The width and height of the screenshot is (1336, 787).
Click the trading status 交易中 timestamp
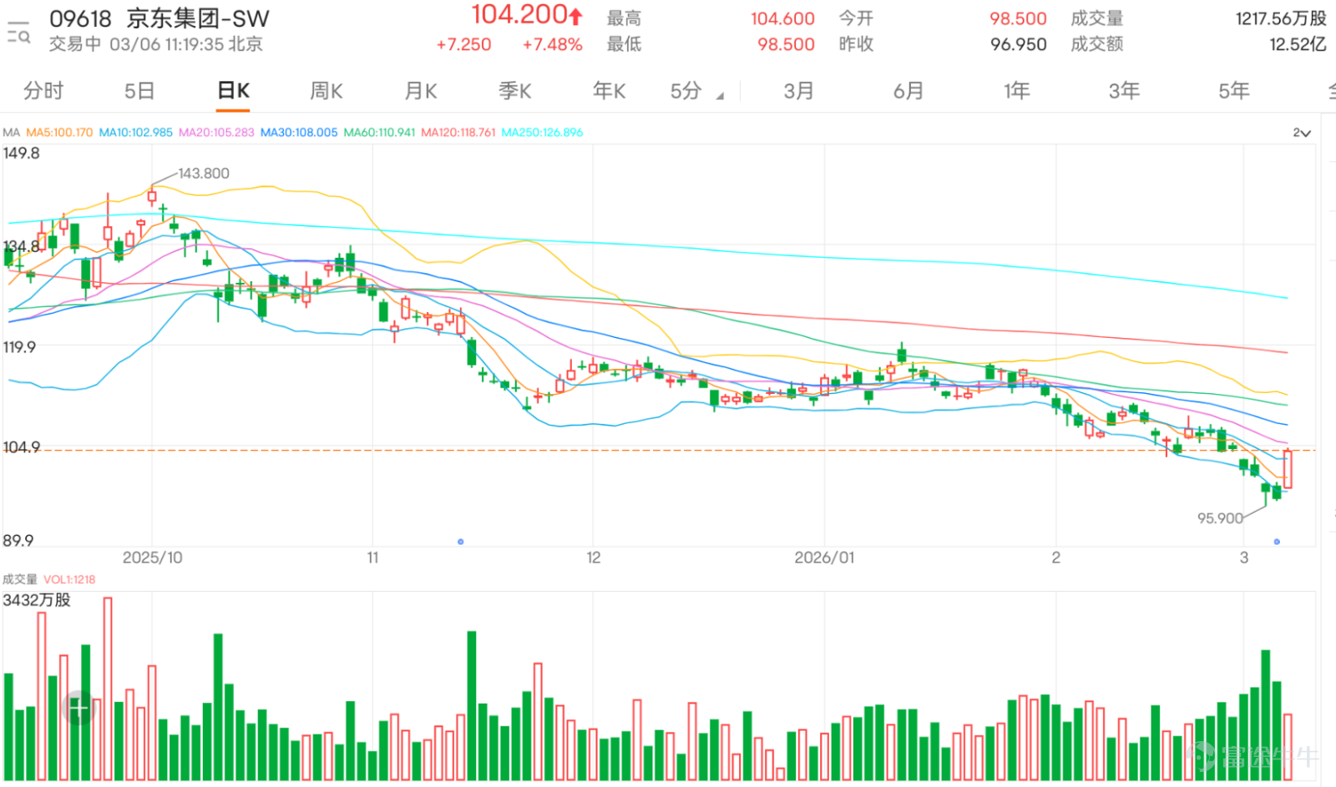click(x=156, y=44)
